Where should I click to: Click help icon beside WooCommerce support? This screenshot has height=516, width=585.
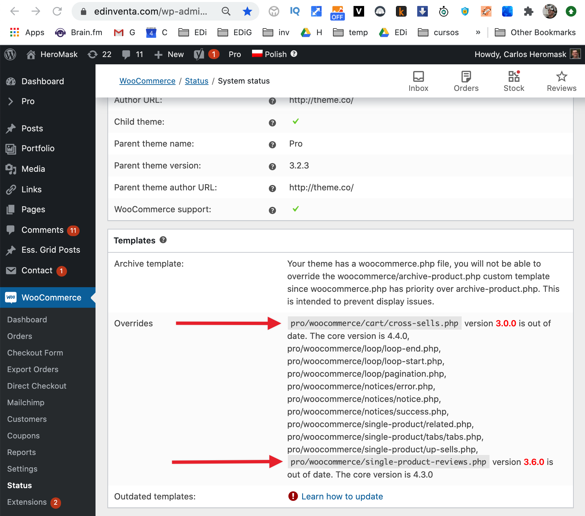272,210
